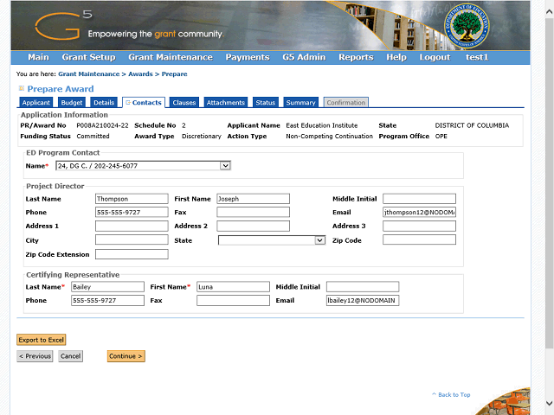This screenshot has height=415, width=554.
Task: Click the icon beside the Prepare Award heading
Action: pos(22,89)
